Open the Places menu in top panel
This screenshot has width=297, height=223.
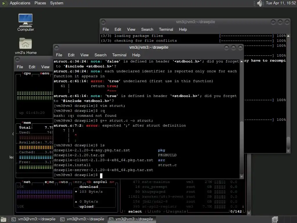point(40,3)
